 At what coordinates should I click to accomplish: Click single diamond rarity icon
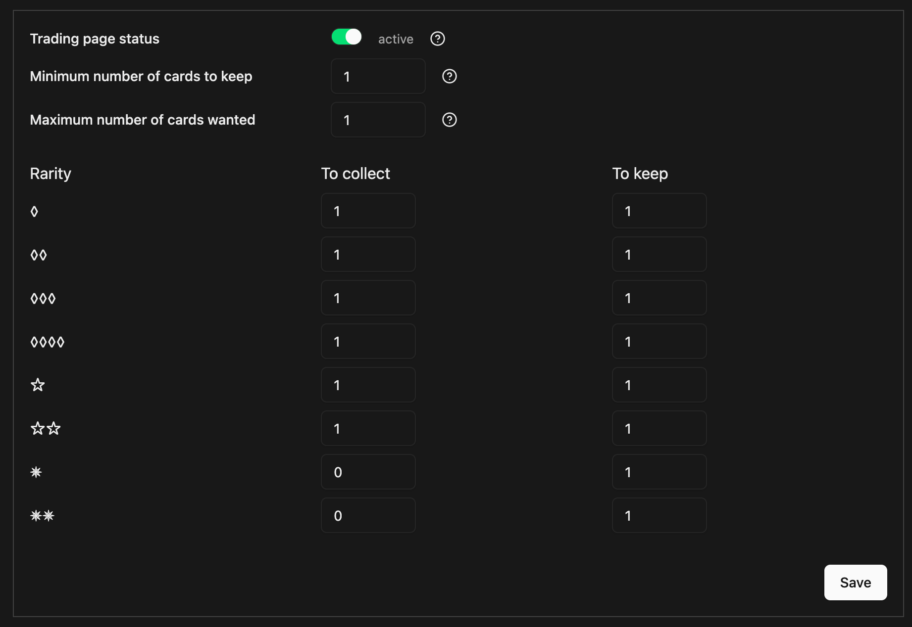[x=34, y=212]
